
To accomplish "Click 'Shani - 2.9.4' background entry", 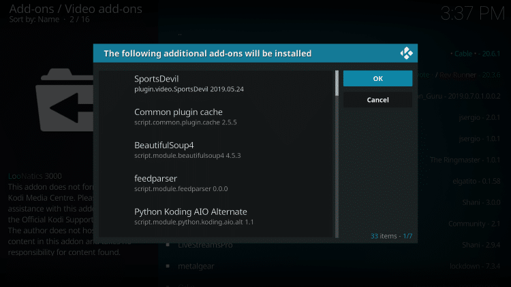I will [481, 245].
